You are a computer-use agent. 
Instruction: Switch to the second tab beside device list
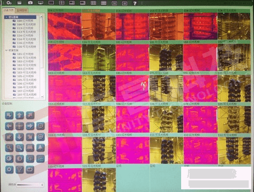(22, 11)
